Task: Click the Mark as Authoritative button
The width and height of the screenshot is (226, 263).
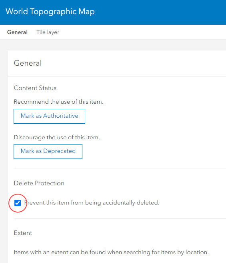Action: [49, 116]
